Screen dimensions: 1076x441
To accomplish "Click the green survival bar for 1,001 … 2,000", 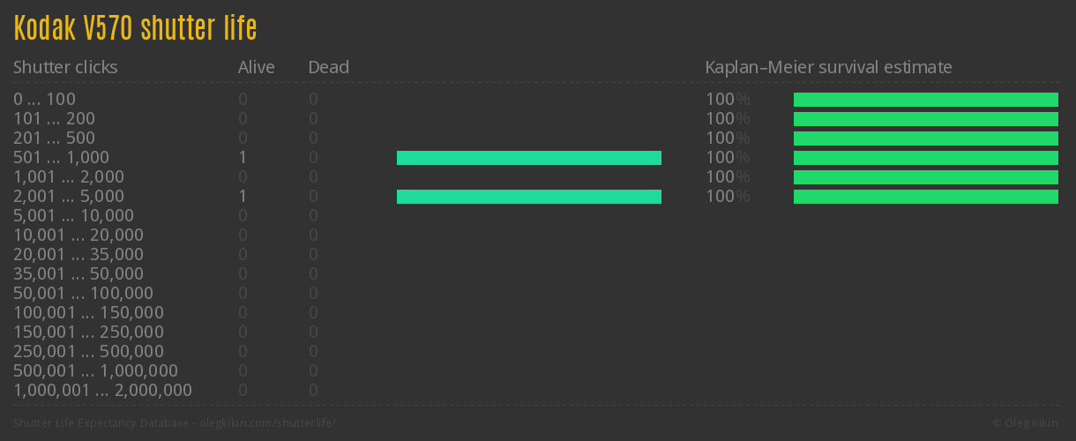I will (x=925, y=177).
